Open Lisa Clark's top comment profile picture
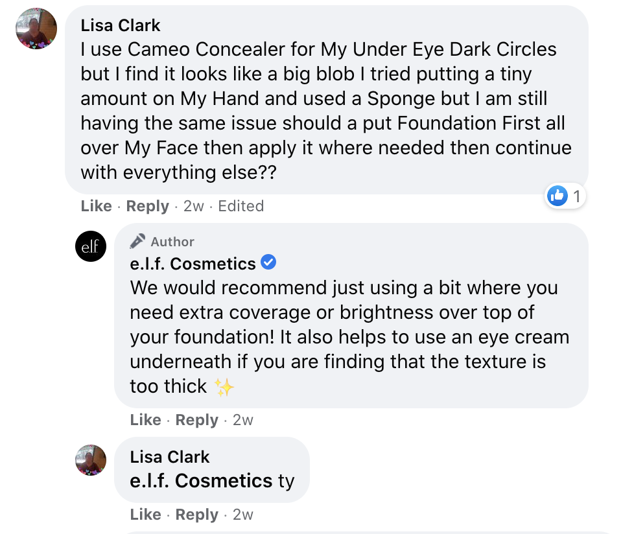The height and width of the screenshot is (534, 634). [x=36, y=29]
